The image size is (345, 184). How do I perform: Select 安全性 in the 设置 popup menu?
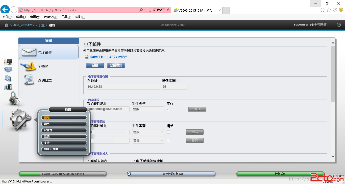coord(64,130)
